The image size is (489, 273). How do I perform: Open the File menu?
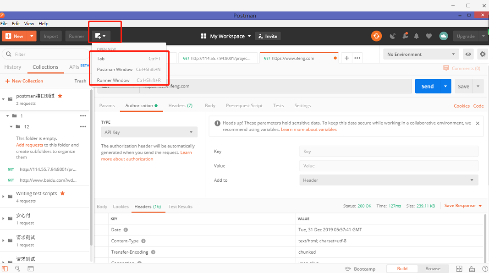coord(4,23)
